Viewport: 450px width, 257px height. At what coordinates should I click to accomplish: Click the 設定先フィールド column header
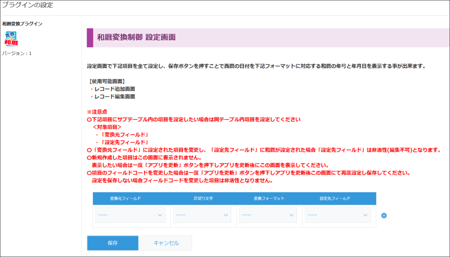(335, 199)
